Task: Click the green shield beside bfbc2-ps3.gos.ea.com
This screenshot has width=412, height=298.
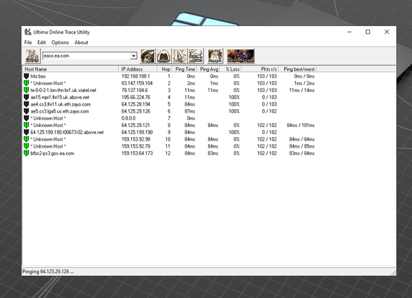Action: (x=26, y=154)
